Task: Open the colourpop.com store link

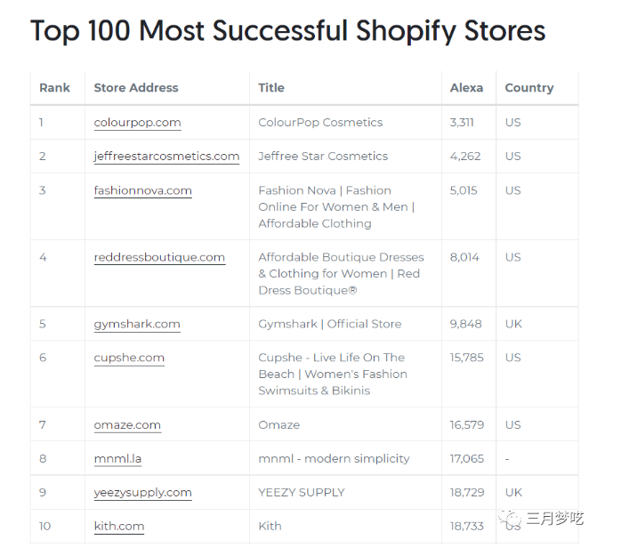Action: pyautogui.click(x=137, y=123)
